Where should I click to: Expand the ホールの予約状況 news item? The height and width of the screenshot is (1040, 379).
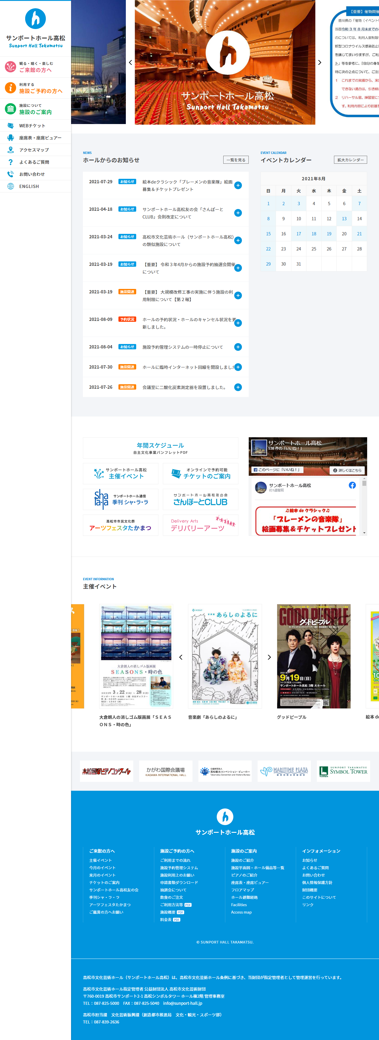click(x=238, y=323)
